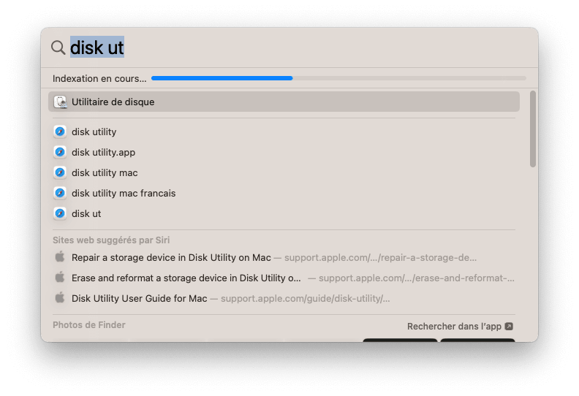This screenshot has height=396, width=579.
Task: Click Safari icon beside the disk ut suggestion
Action: [x=60, y=213]
